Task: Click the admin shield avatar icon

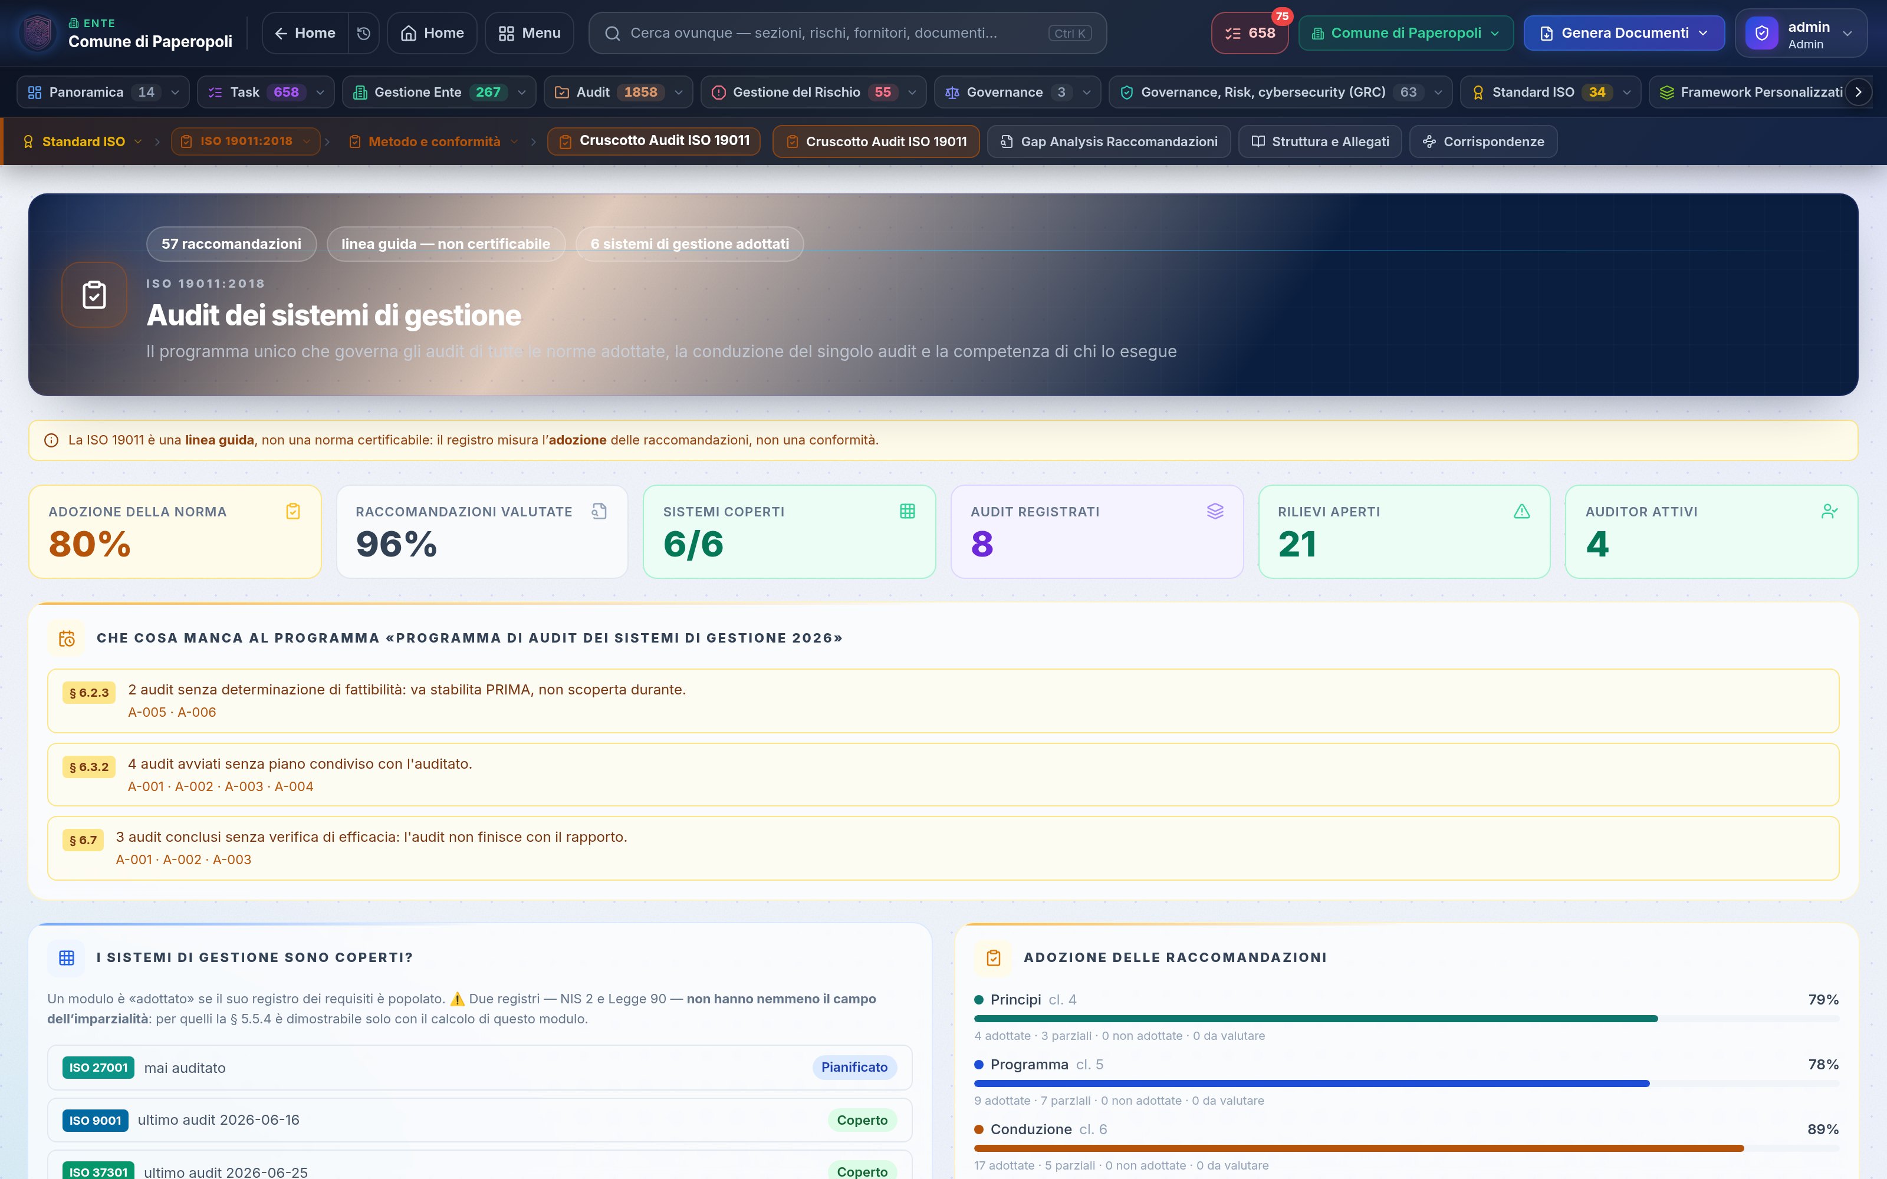Action: click(1761, 34)
